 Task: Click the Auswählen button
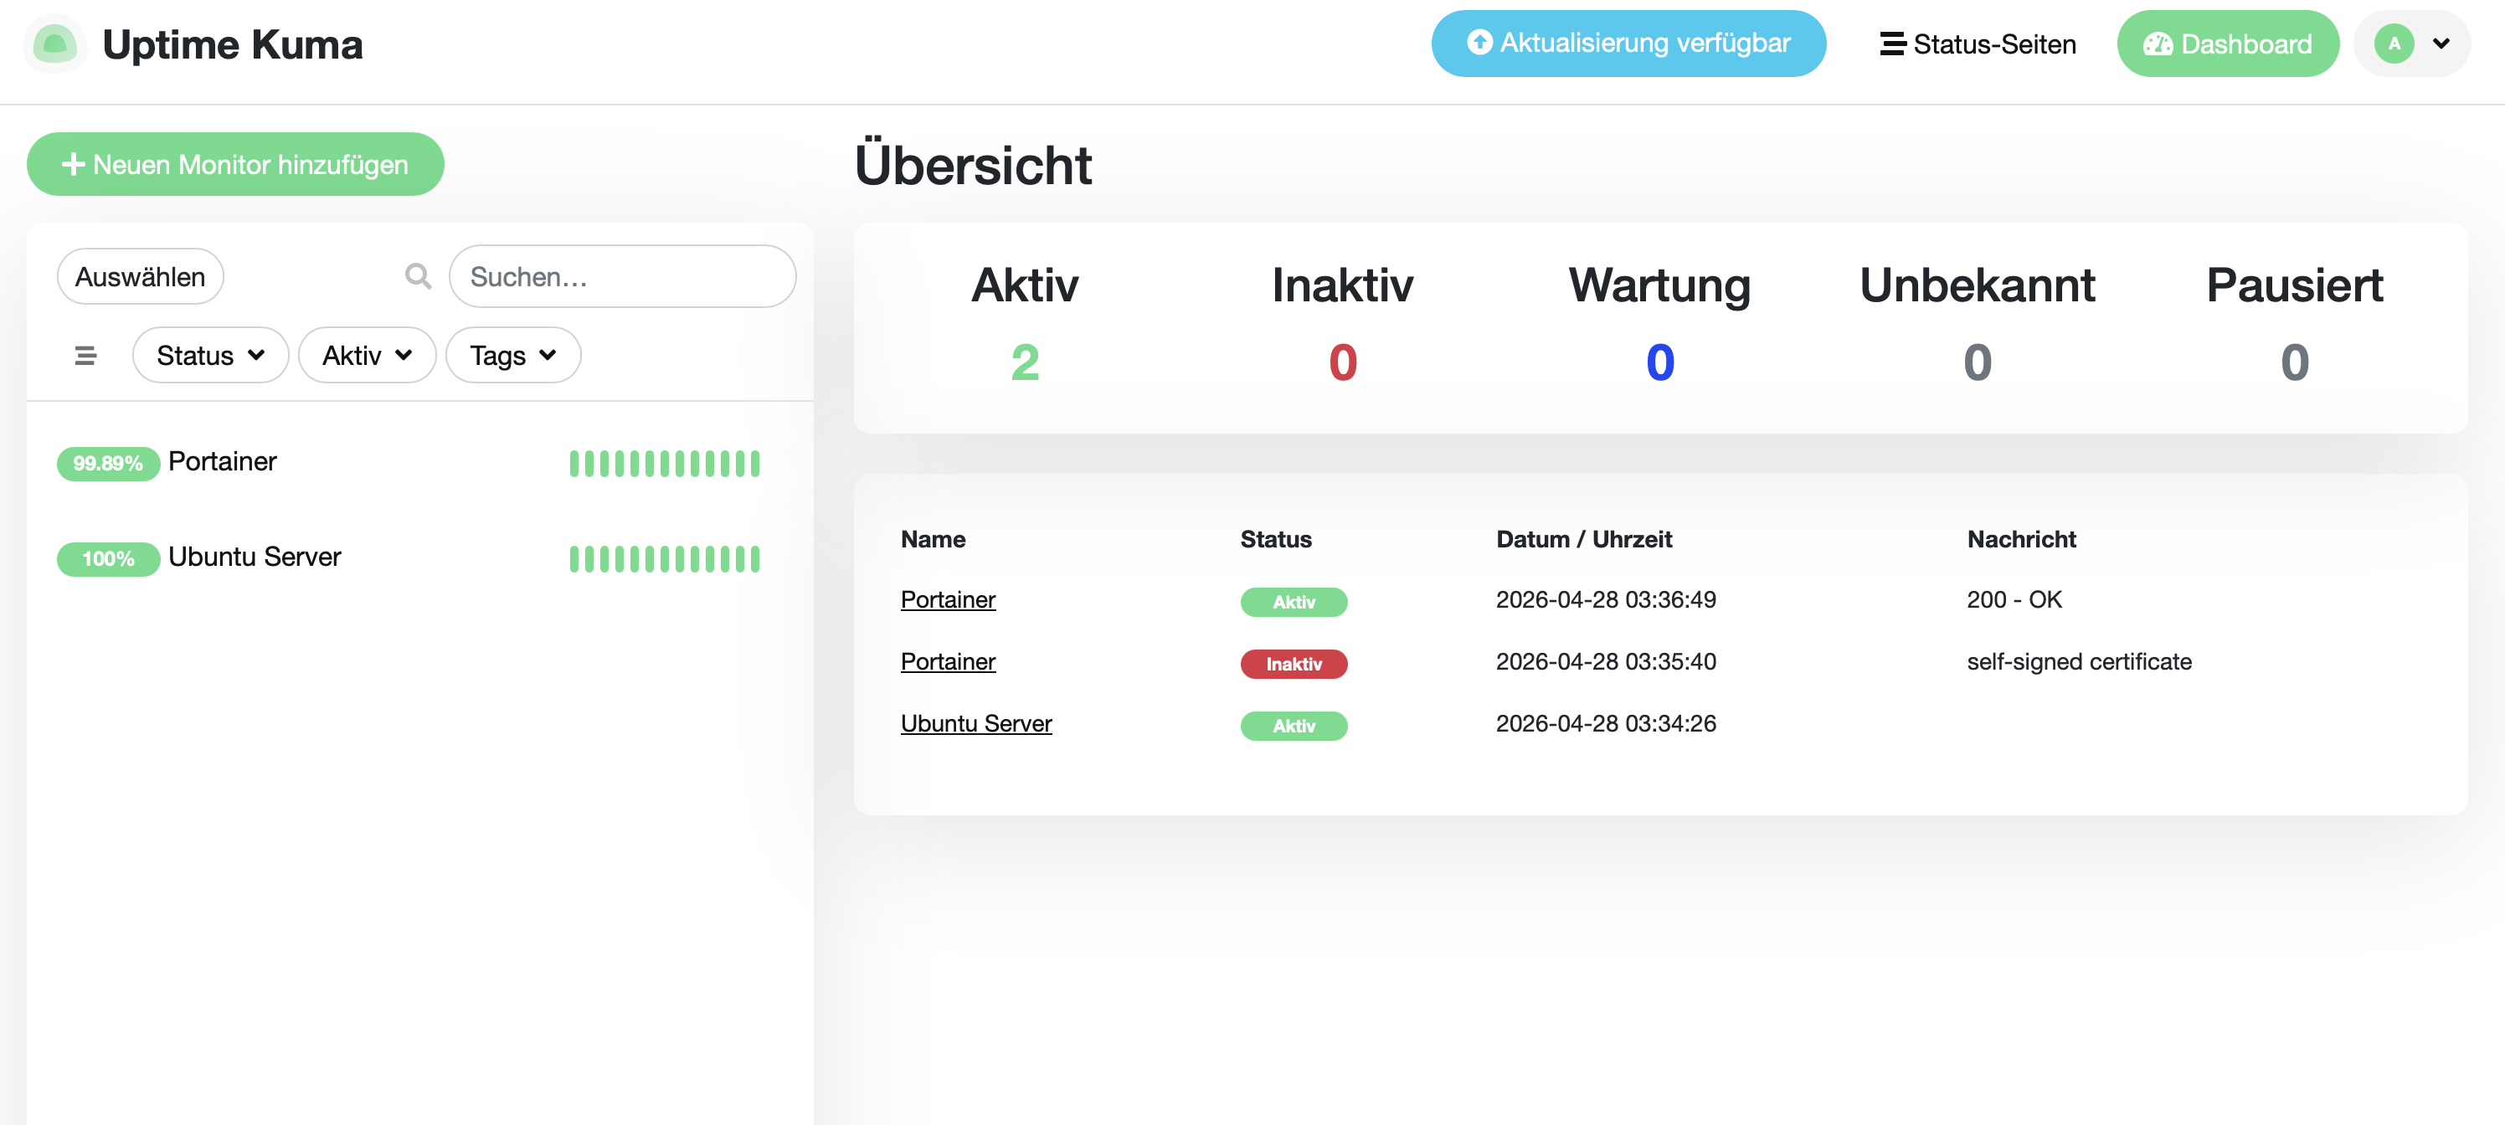(x=140, y=276)
